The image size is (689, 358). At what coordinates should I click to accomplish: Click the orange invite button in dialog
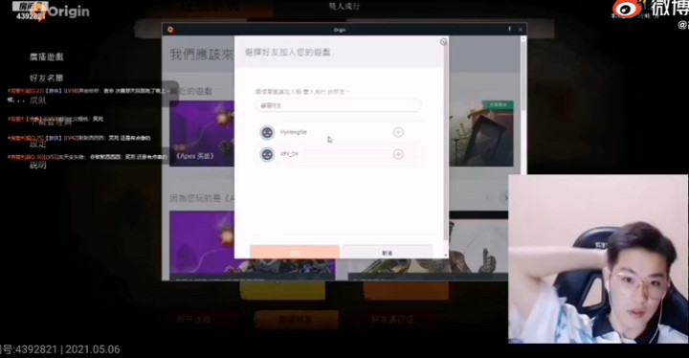click(x=295, y=252)
